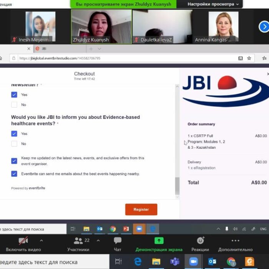The width and height of the screenshot is (269, 269).
Task: Open Microsoft Teams from the bottom taskbar
Action: click(175, 261)
